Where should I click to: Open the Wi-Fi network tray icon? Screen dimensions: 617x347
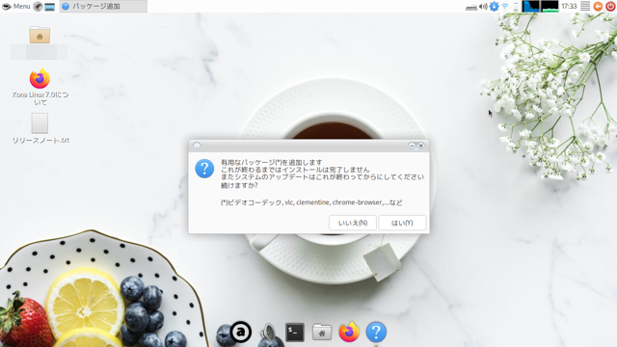pyautogui.click(x=505, y=7)
